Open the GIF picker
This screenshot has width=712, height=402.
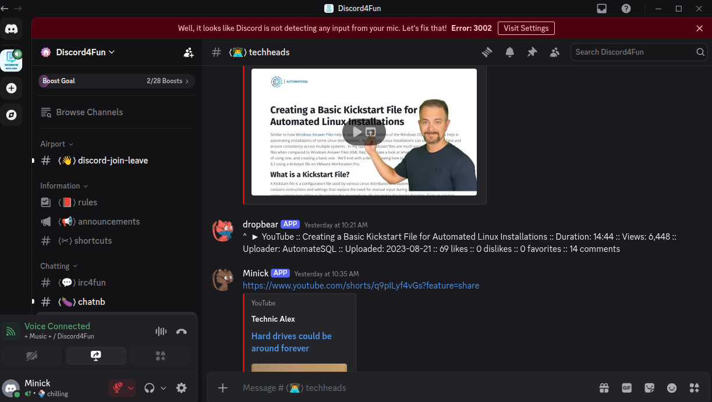click(627, 388)
